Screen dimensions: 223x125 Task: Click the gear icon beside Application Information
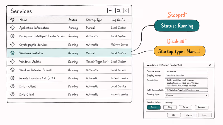(x=12, y=28)
